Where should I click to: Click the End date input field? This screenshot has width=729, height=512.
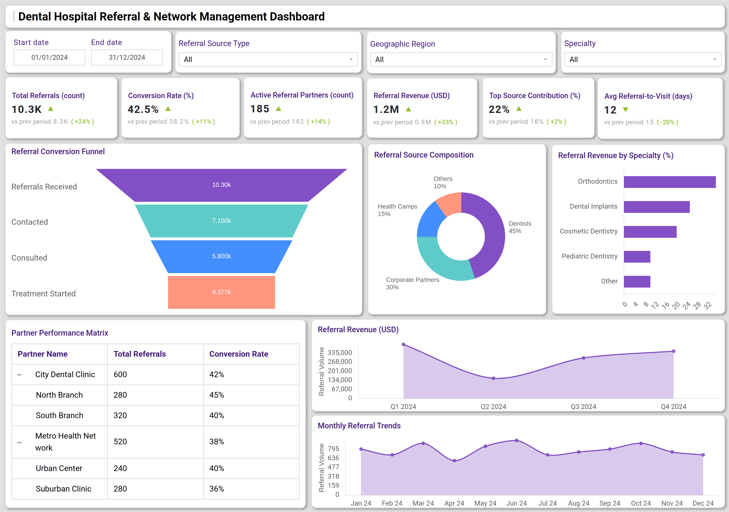pyautogui.click(x=127, y=57)
